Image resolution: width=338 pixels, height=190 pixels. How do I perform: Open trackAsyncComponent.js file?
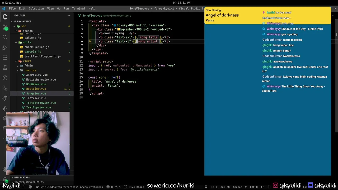point(43,56)
